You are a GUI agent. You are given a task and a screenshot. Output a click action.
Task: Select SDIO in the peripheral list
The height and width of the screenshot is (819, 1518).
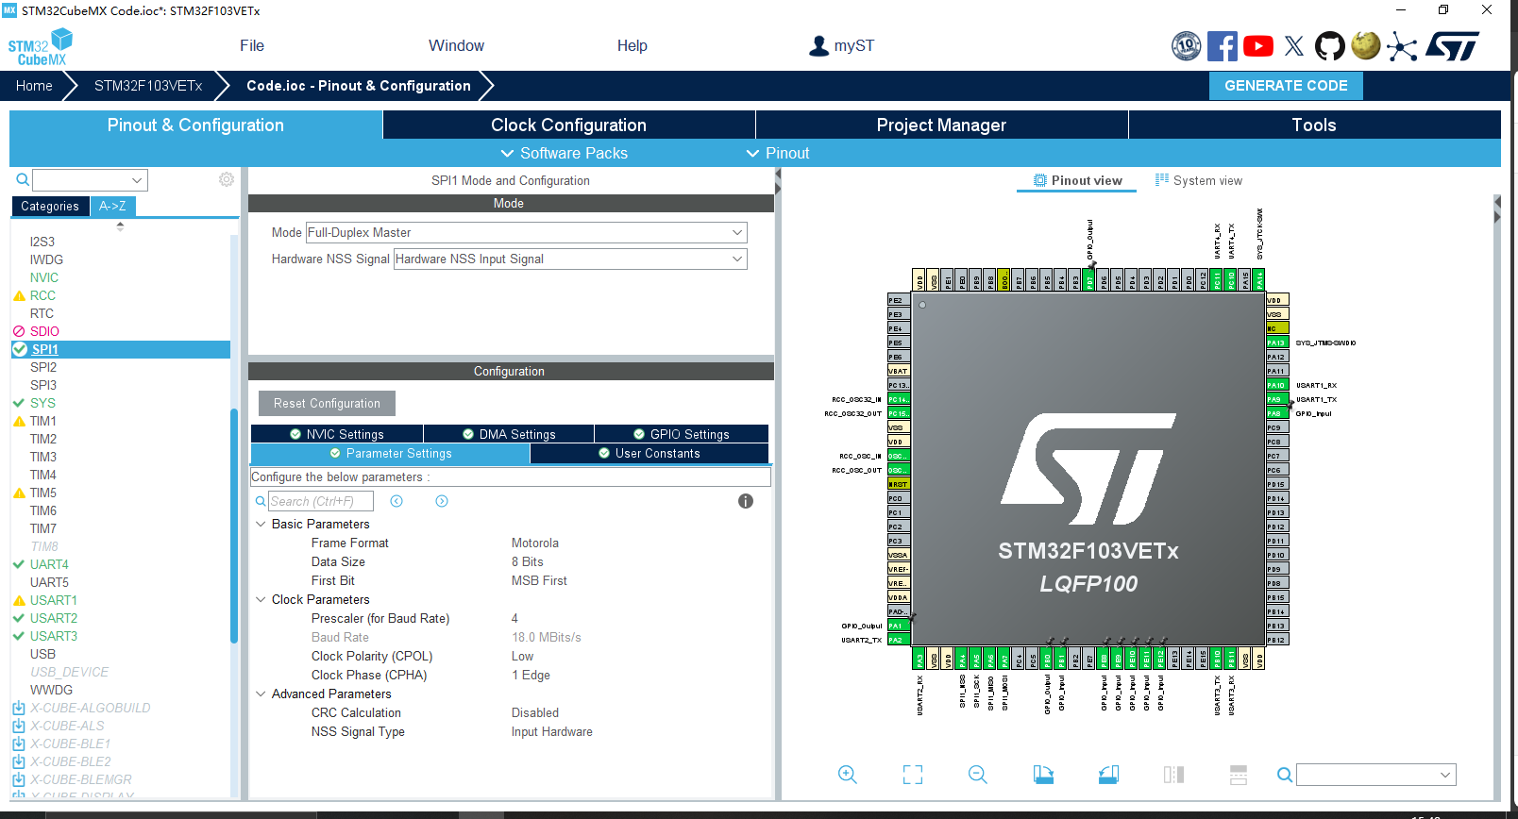pyautogui.click(x=44, y=331)
